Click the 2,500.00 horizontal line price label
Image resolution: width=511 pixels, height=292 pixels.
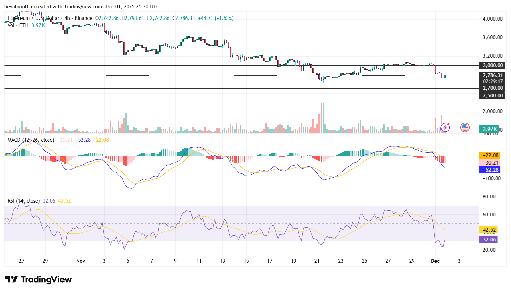coord(493,96)
